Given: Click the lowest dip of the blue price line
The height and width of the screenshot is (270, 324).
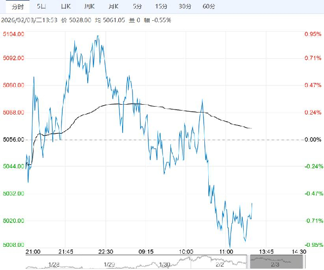Looking at the screenshot, I should (229, 247).
